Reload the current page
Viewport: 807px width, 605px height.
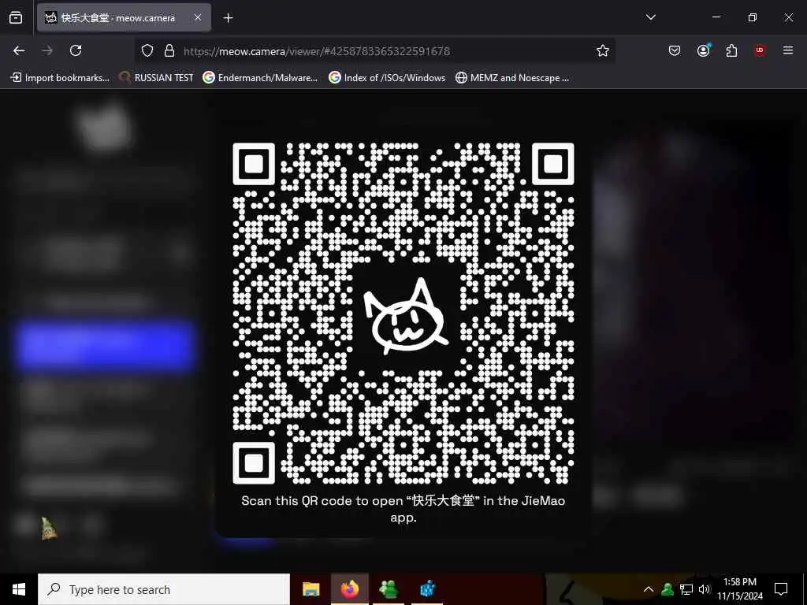[x=76, y=50]
